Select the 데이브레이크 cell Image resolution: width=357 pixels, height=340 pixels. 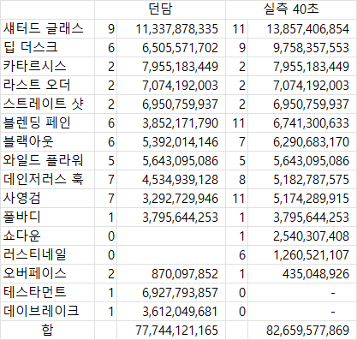tap(47, 311)
